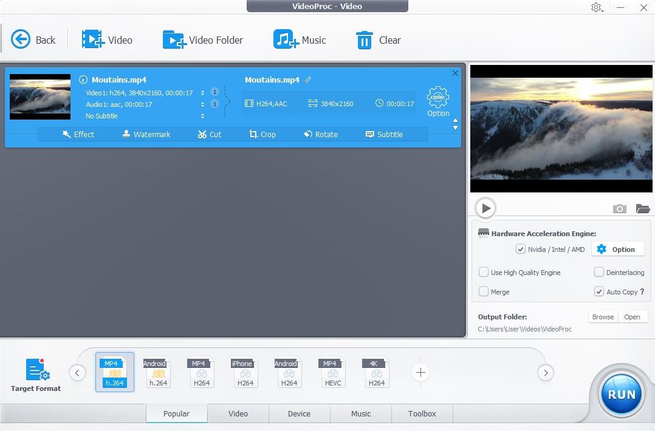655x431 pixels.
Task: Open the Crop tool
Action: click(262, 134)
